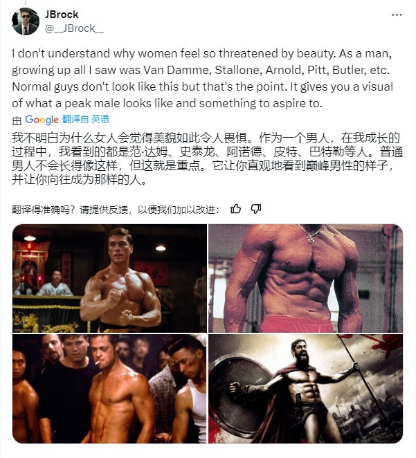The width and height of the screenshot is (416, 458).
Task: Open the bottom-left shirtless crowd photo
Action: point(109,389)
